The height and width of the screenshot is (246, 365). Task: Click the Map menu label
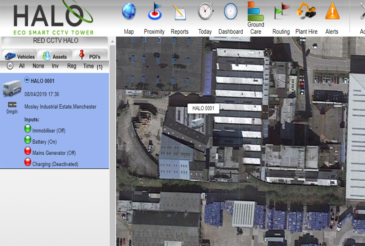point(129,31)
